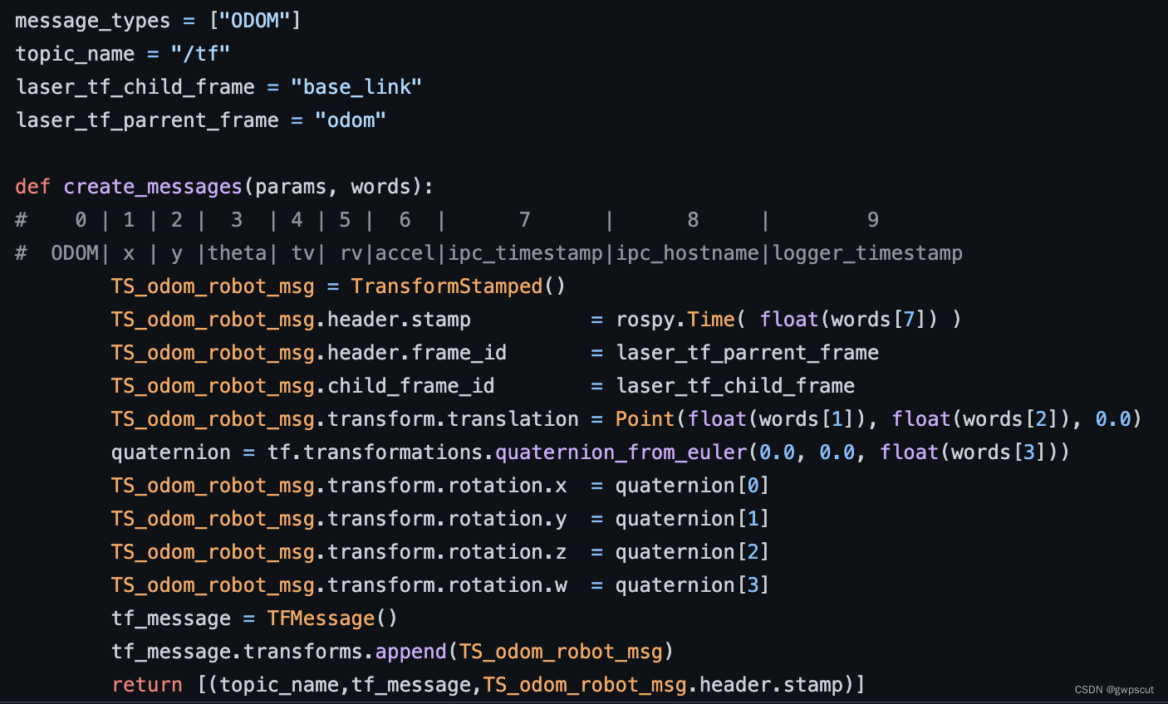1168x704 pixels.
Task: Click the topic_name variable on line two
Action: click(75, 54)
